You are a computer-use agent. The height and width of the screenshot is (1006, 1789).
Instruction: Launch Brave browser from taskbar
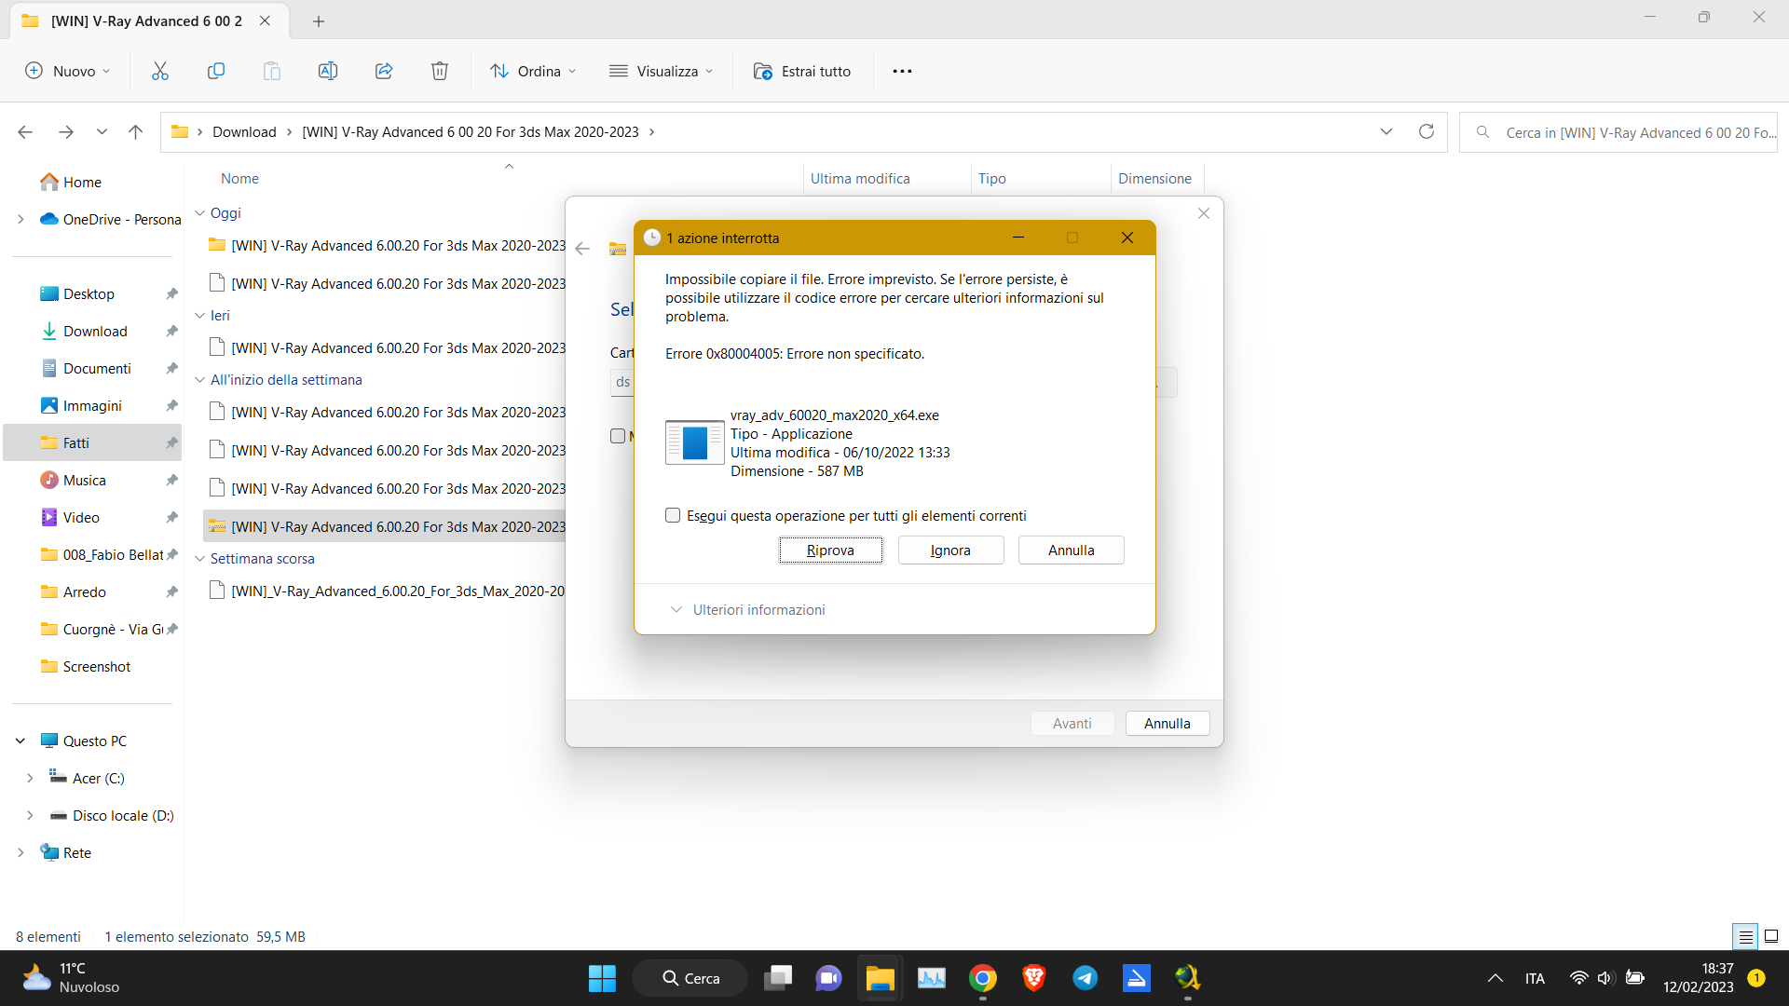tap(1033, 978)
